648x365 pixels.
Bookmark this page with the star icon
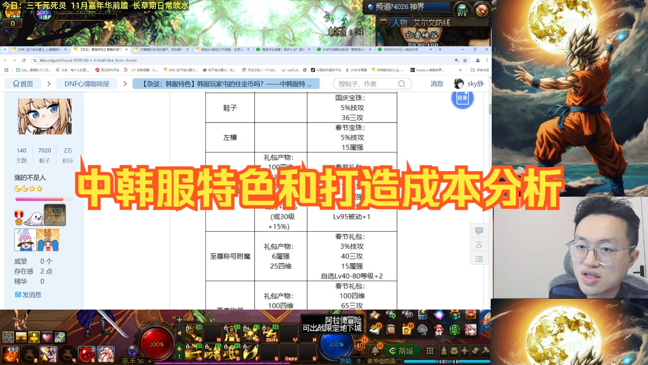(465, 60)
